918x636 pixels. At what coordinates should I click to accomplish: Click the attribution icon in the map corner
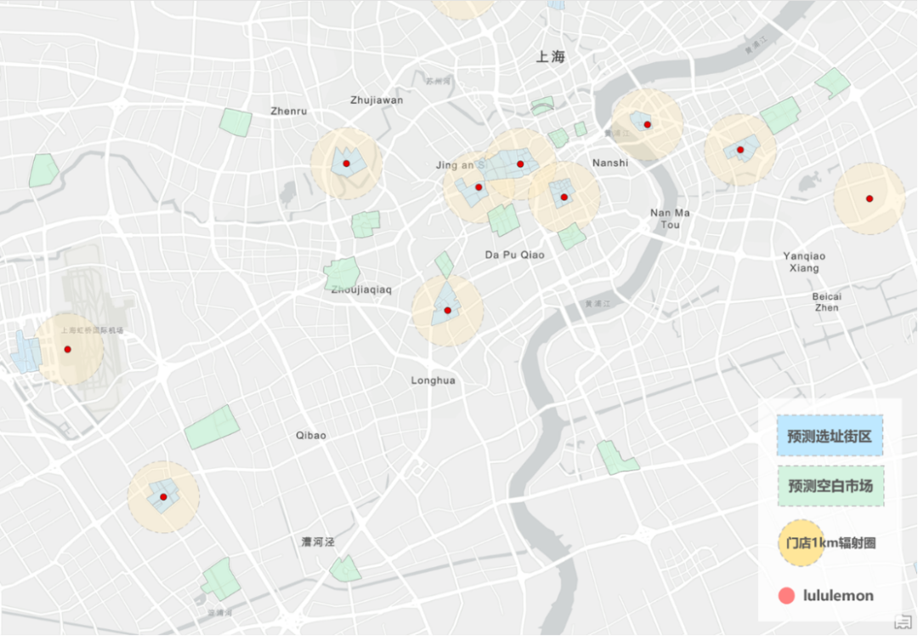click(901, 621)
